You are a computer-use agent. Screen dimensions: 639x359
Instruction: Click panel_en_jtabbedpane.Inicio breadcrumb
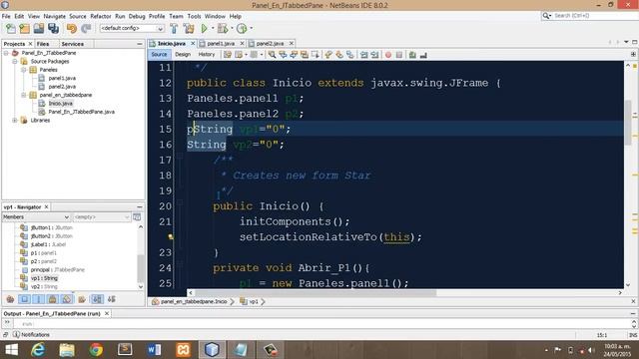point(194,301)
